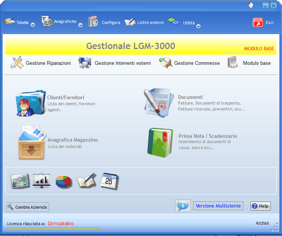Image resolution: width=282 pixels, height=236 pixels.
Task: Click the Esci label
Action: (x=270, y=22)
